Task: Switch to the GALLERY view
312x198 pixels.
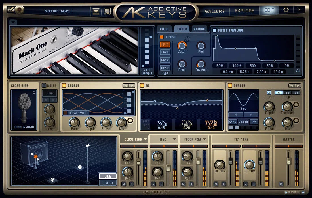Action: tap(215, 10)
